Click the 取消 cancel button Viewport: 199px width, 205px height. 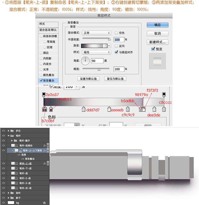158,33
